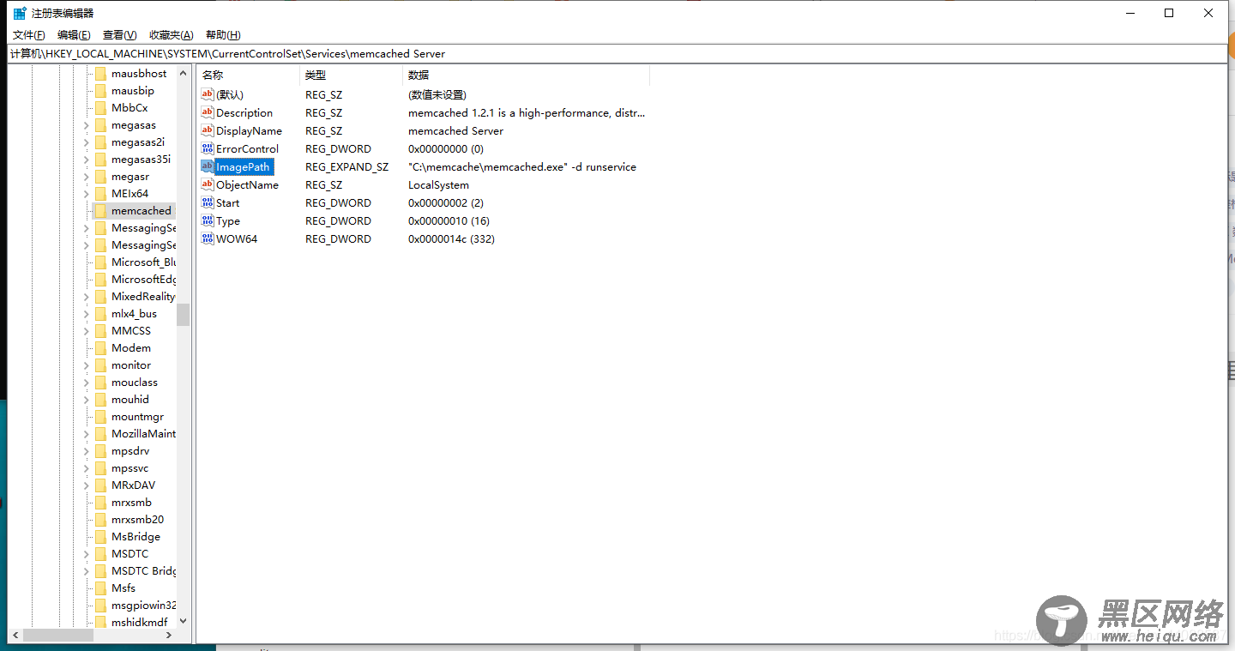Expand the mouhid tree node
1235x651 pixels.
(86, 400)
